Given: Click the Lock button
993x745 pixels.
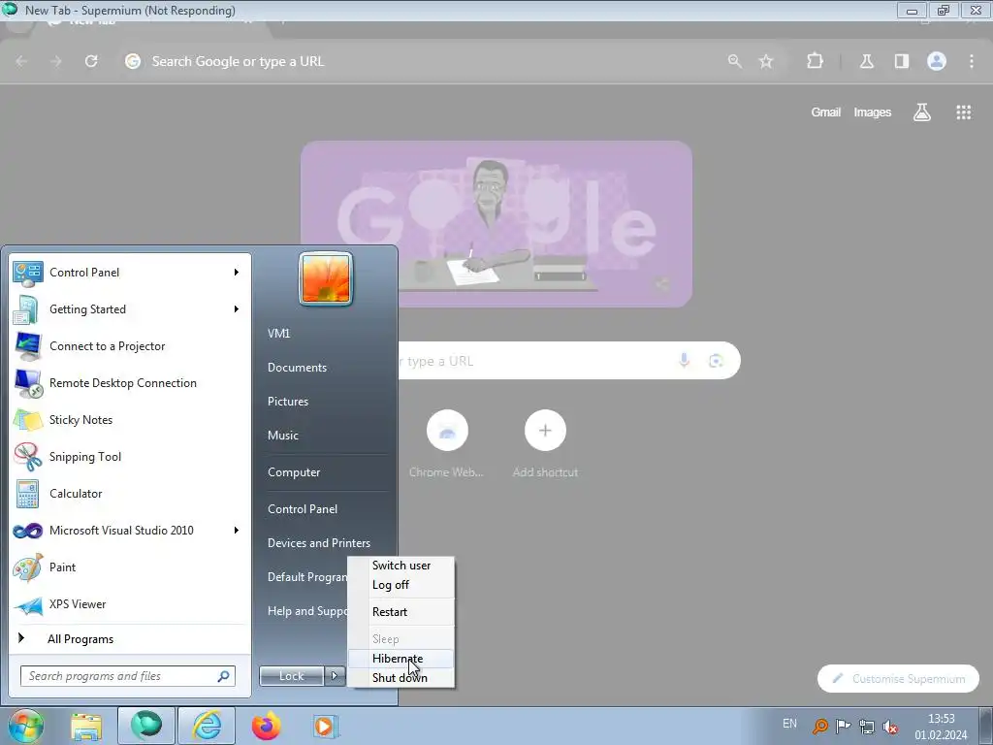Looking at the screenshot, I should 292,676.
